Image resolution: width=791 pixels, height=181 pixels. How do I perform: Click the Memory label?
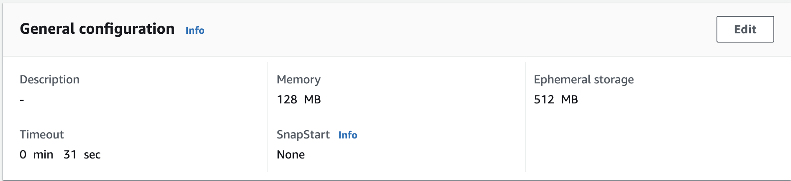point(298,79)
